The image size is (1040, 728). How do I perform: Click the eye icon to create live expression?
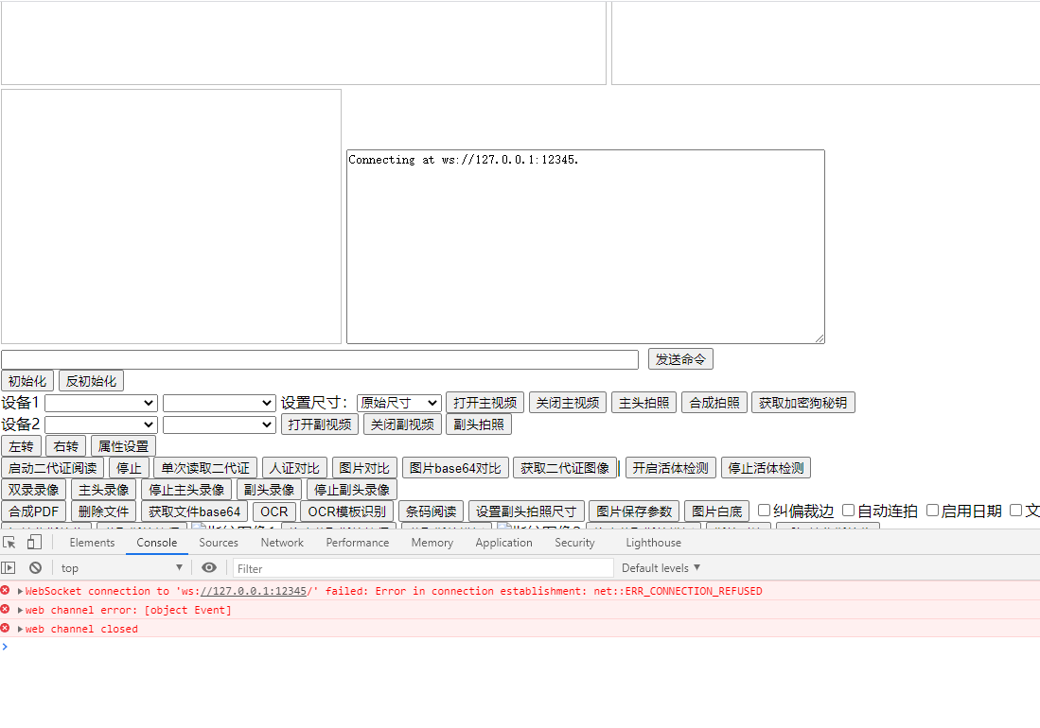(209, 567)
